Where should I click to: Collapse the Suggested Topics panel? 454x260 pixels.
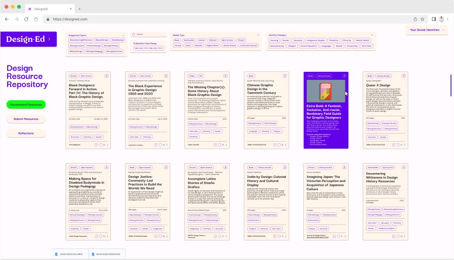pos(123,35)
